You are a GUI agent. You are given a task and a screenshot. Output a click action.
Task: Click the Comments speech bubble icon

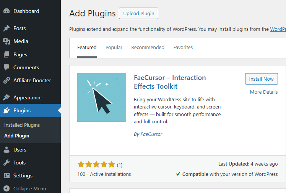pos(6,67)
